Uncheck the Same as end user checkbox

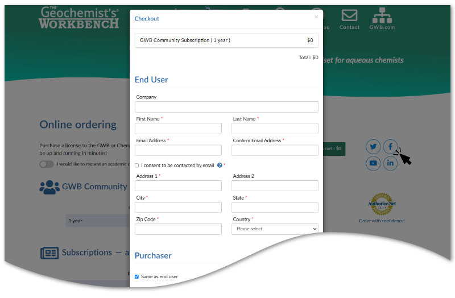(136, 276)
